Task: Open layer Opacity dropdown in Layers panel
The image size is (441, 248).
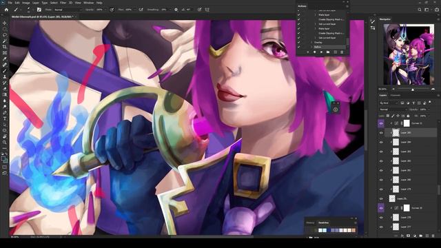Action: 428,110
